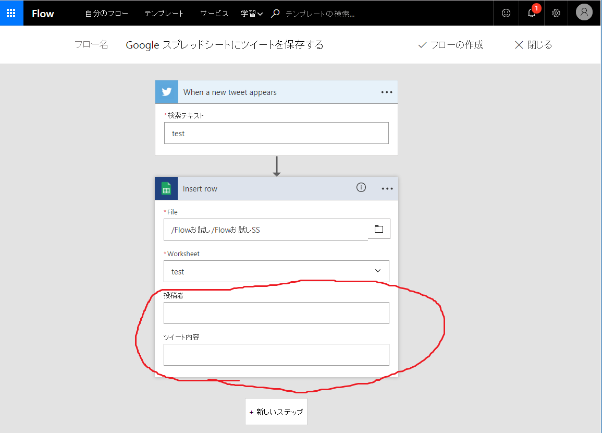602x433 pixels.
Task: Click 閉じる button
Action: [534, 45]
